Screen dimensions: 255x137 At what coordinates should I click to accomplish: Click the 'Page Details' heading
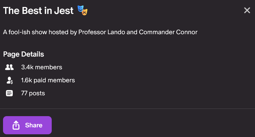pos(24,54)
